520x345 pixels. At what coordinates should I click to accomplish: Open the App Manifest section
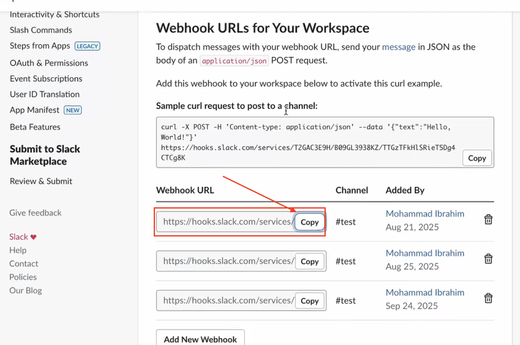point(34,110)
